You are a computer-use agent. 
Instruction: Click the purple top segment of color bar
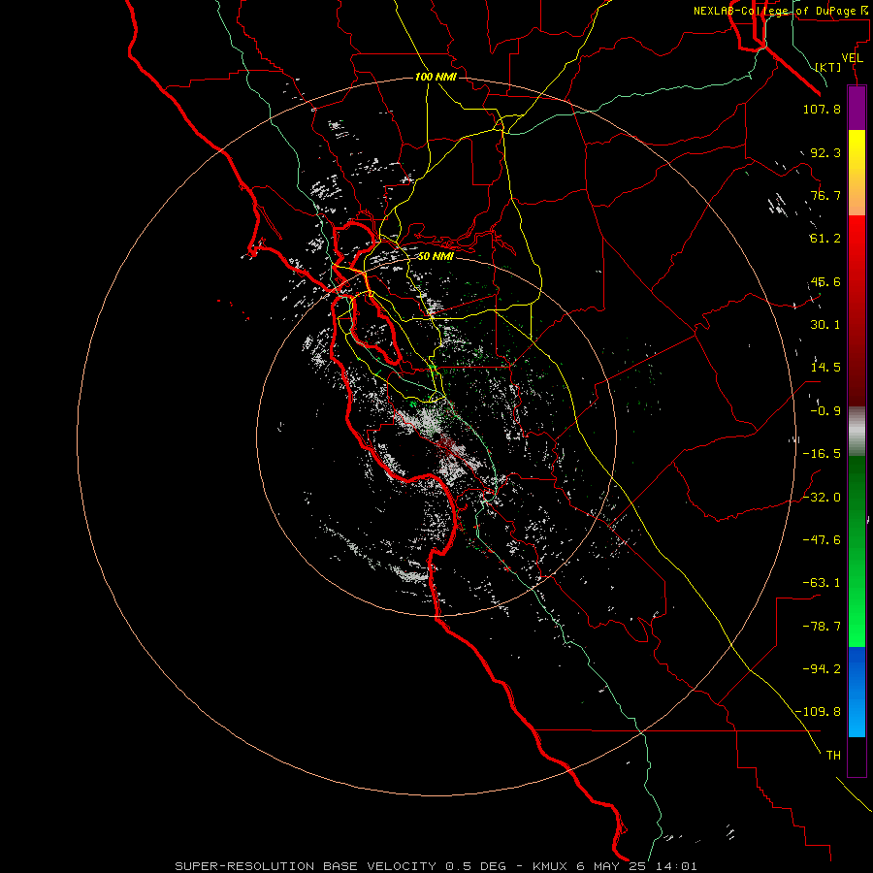click(857, 108)
